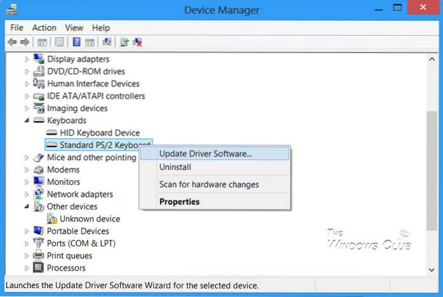
Task: Select the Modems icon
Action: click(x=39, y=169)
